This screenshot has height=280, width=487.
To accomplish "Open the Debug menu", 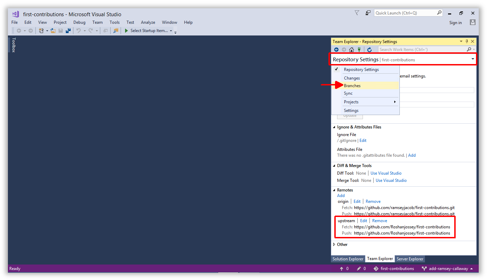I will pos(79,22).
